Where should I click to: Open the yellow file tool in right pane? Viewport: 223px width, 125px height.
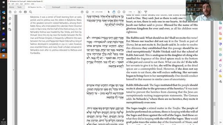[220, 76]
